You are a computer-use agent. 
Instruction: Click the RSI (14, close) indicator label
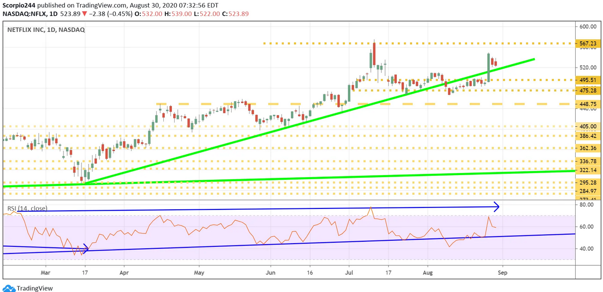27,208
